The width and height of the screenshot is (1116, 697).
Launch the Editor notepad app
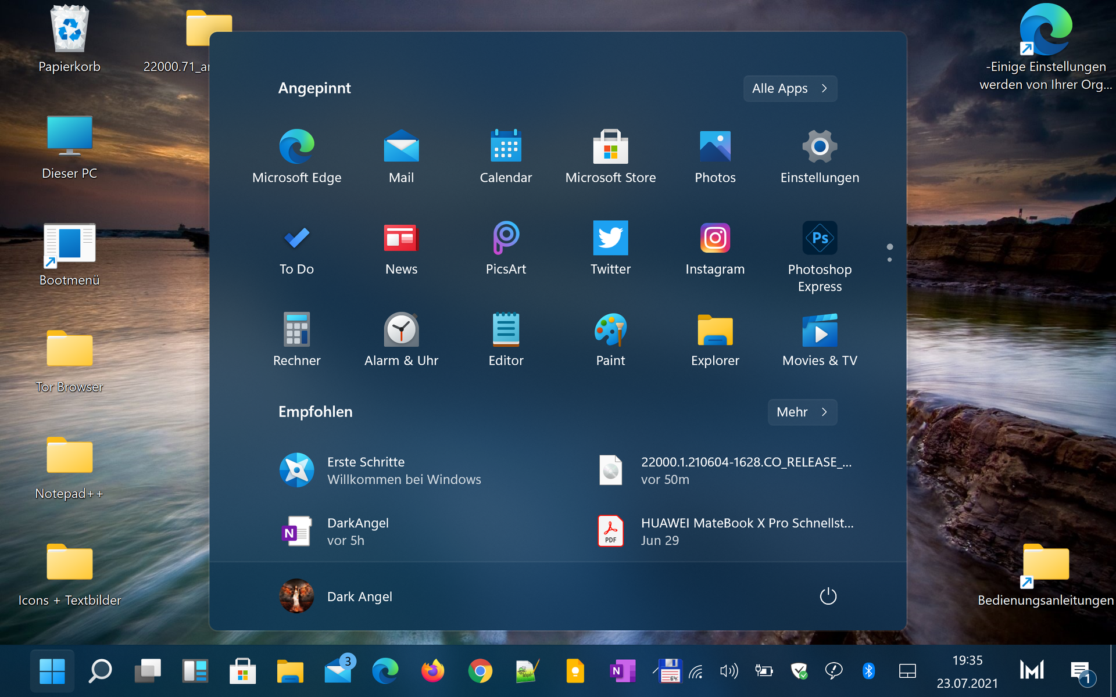[x=506, y=340]
